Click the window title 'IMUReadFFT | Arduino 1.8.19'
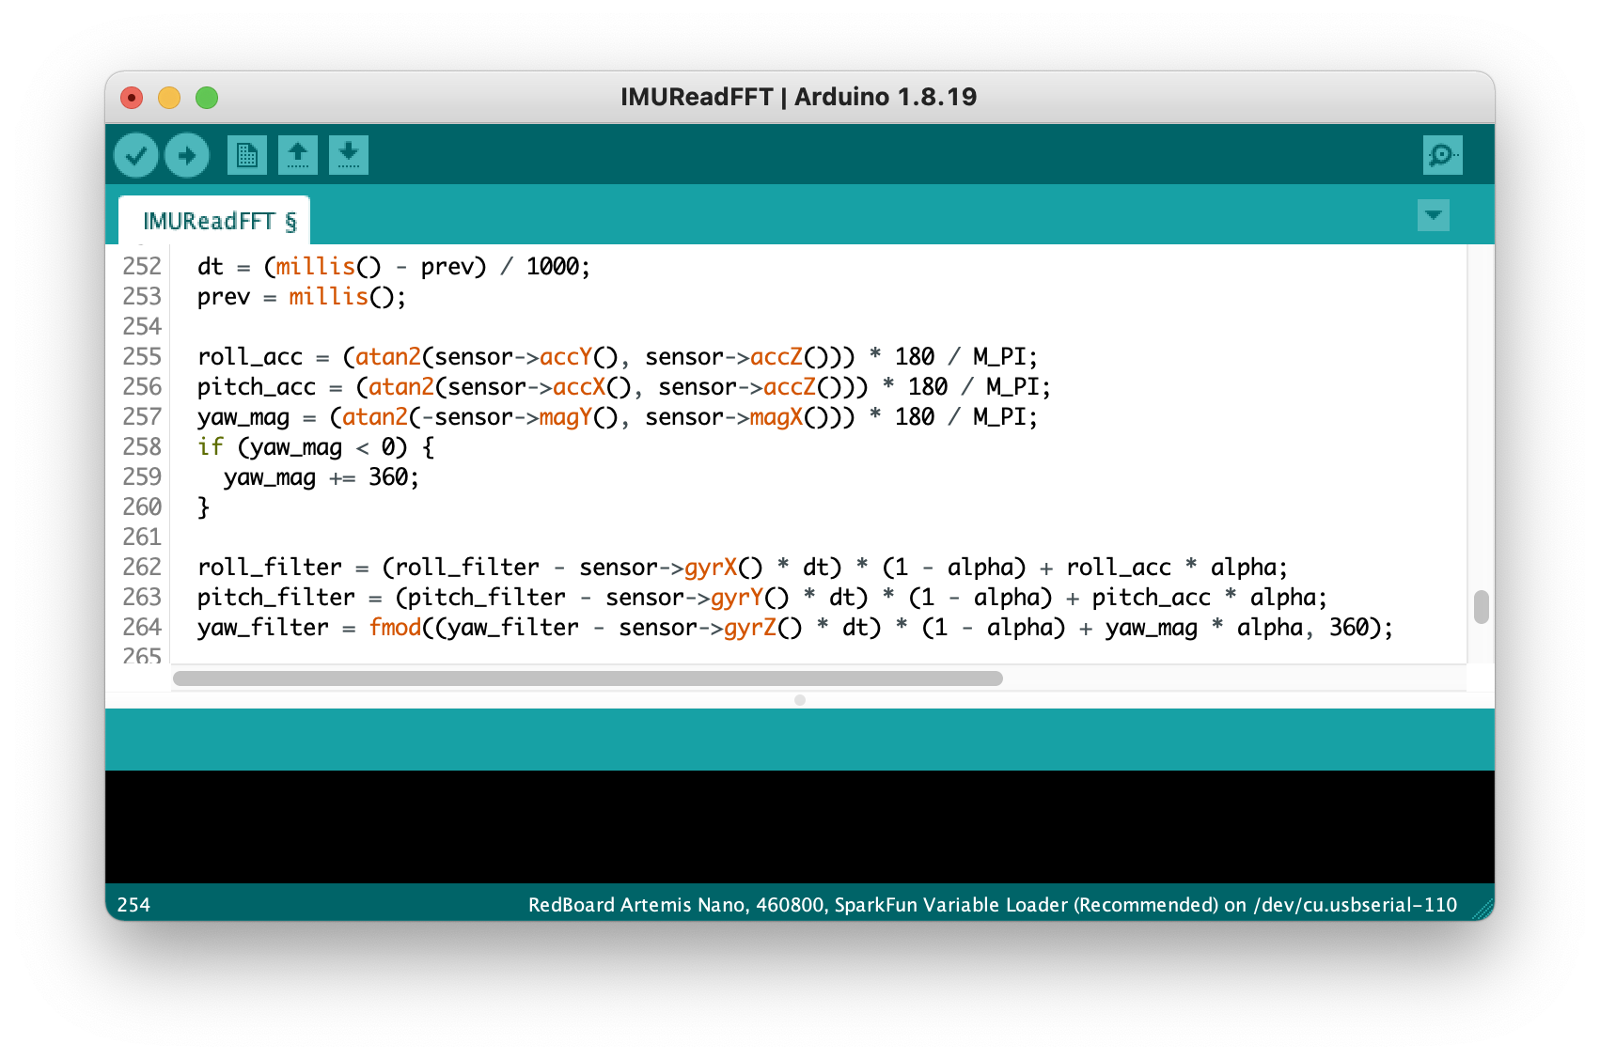Image resolution: width=1600 pixels, height=1060 pixels. coord(799,97)
